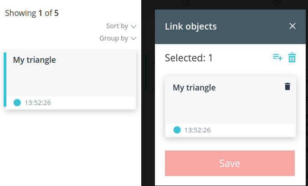Click the 13:52:26 timestamp in the selected card
Image resolution: width=308 pixels, height=186 pixels.
pos(197,130)
